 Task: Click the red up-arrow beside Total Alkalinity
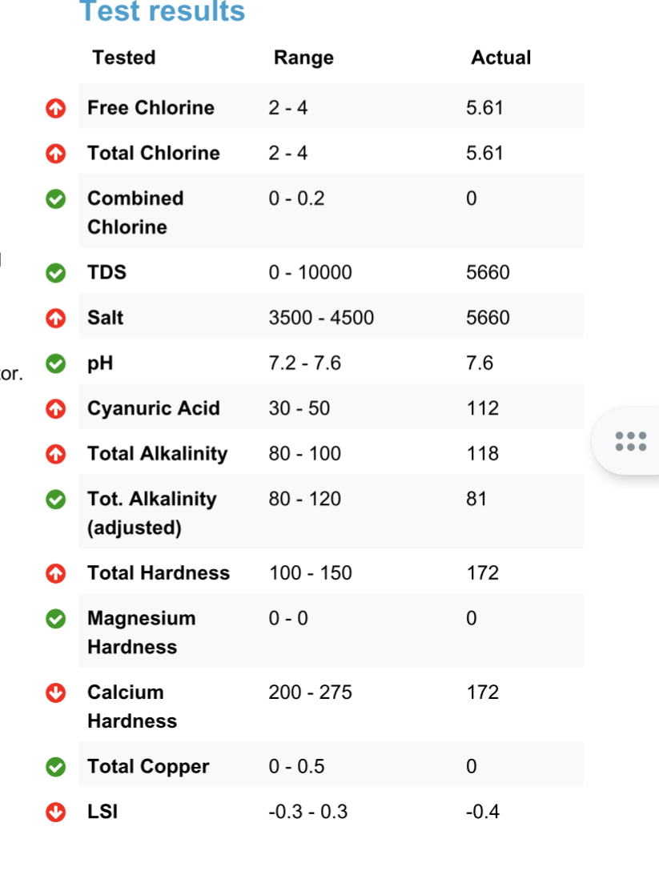pyautogui.click(x=56, y=454)
